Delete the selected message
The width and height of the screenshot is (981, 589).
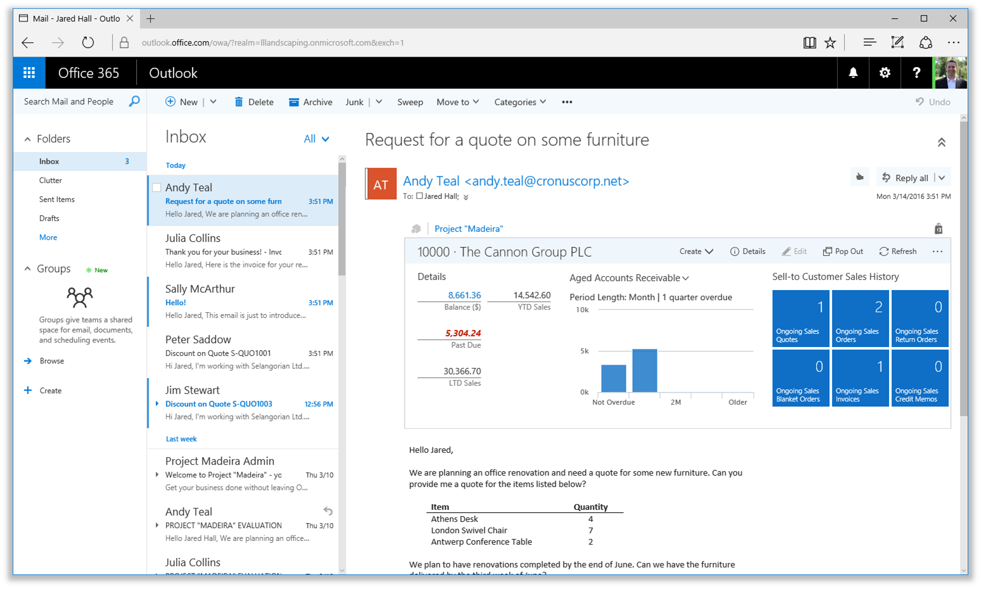coord(254,102)
